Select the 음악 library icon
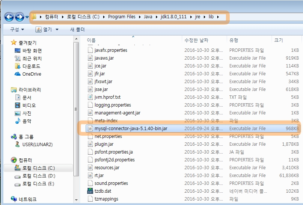The width and height of the screenshot is (303, 205). pyautogui.click(x=18, y=121)
